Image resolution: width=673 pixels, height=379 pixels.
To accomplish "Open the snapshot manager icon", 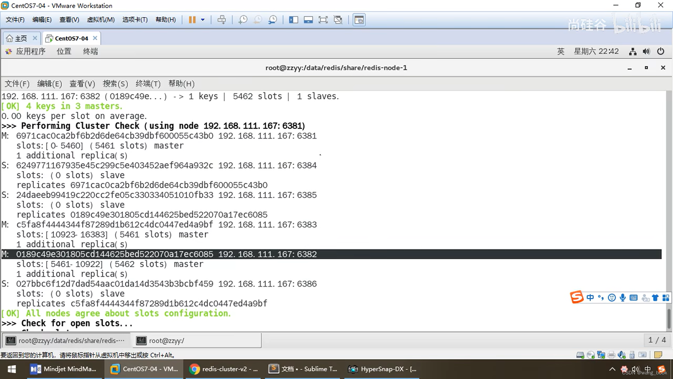I will tap(273, 20).
